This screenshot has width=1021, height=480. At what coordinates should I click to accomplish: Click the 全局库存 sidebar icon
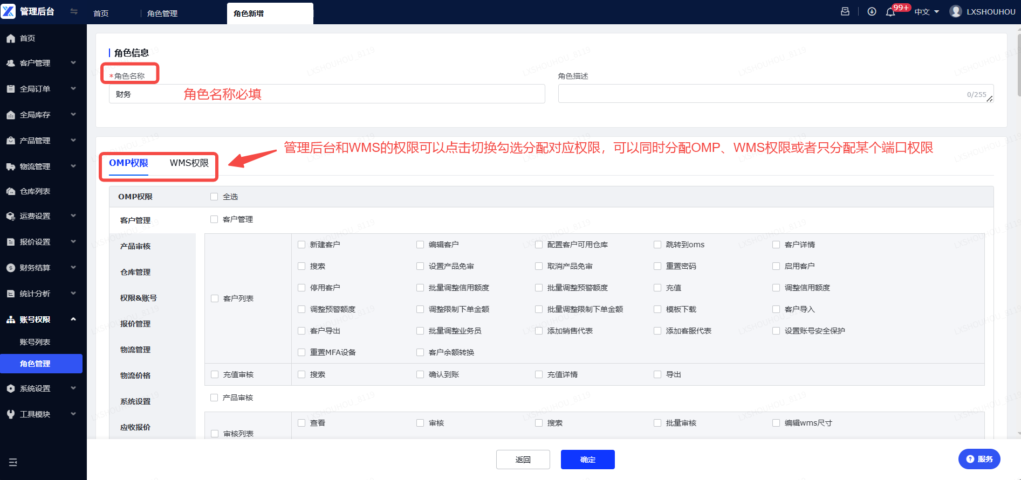tap(11, 115)
